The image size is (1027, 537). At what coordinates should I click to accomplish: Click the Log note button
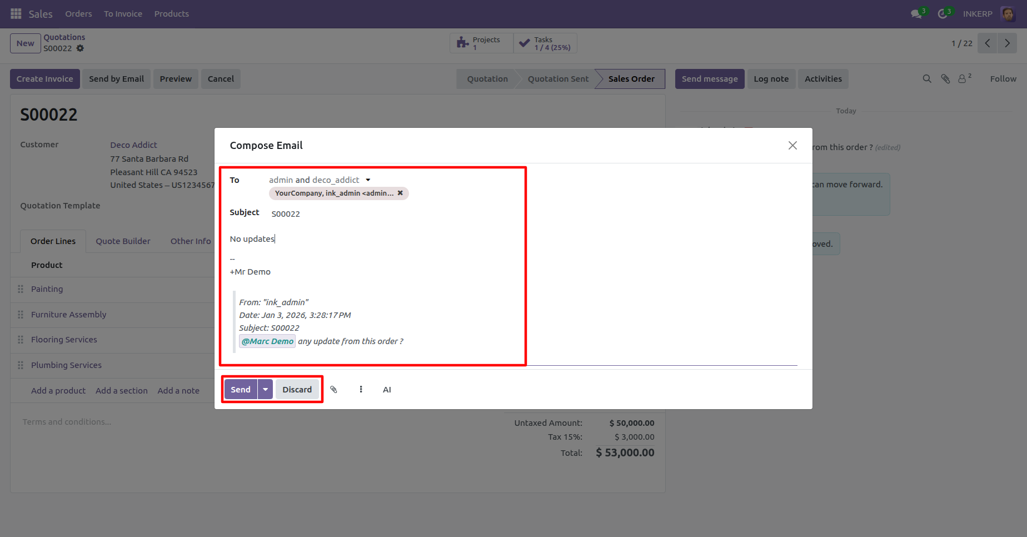coord(771,79)
